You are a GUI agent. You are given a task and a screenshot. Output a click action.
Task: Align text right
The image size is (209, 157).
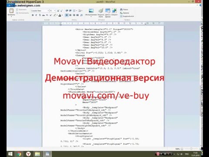tap(74, 15)
